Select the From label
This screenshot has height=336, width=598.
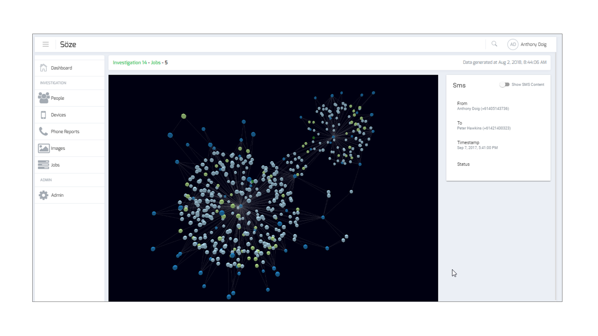click(x=462, y=104)
